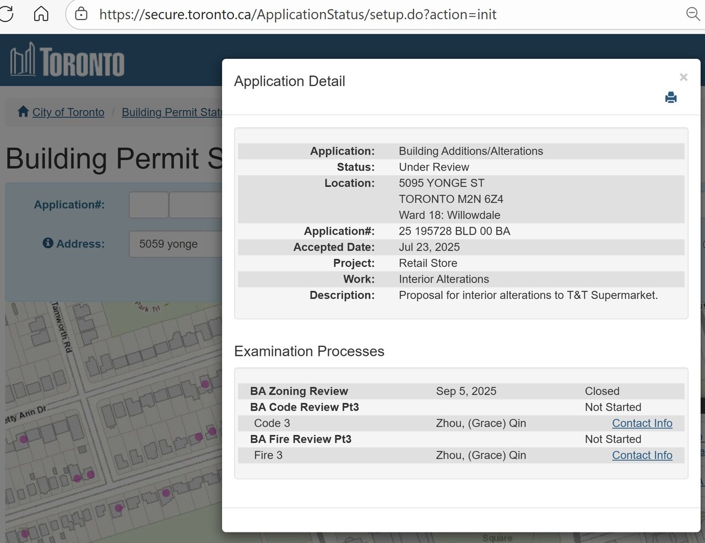Open Contact Info for the Fire 3 reviewer
Viewport: 705px width, 543px height.
(x=642, y=455)
